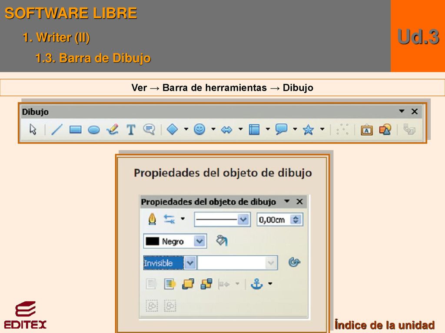Screen dimensions: 445x333
Task: Open the Fontwork Gallery icon
Action: pos(367,130)
